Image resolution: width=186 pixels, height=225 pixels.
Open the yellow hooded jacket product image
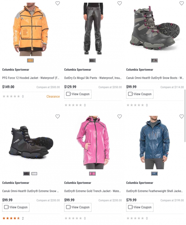pyautogui.click(x=31, y=29)
